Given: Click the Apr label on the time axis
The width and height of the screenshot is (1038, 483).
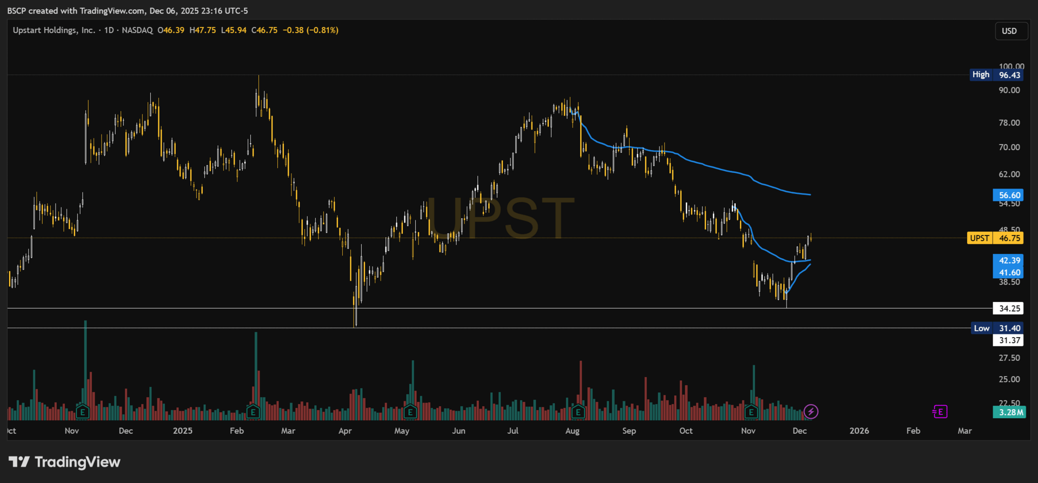Looking at the screenshot, I should 345,431.
